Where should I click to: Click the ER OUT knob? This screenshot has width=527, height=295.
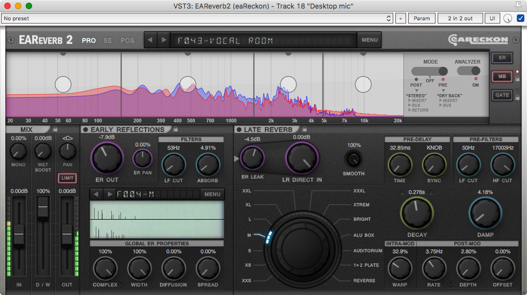(x=107, y=158)
